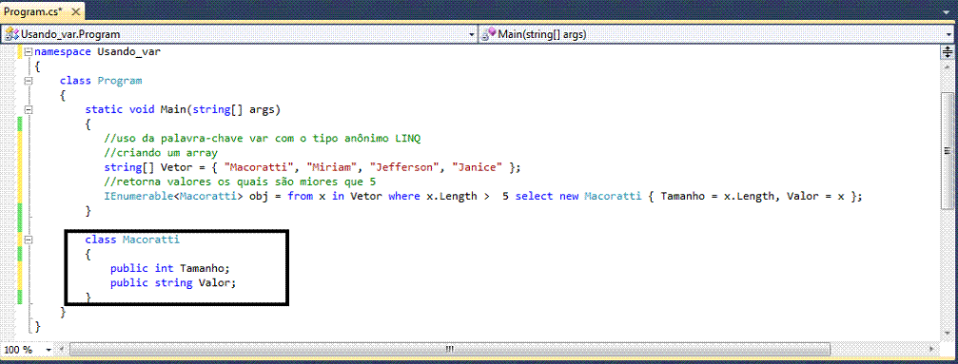Click the Main method icon in members box

coord(489,34)
